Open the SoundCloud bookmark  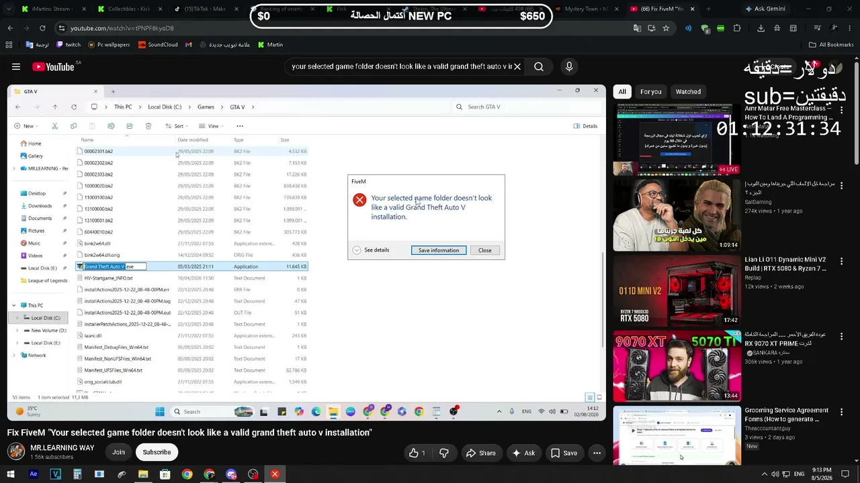[x=158, y=45]
